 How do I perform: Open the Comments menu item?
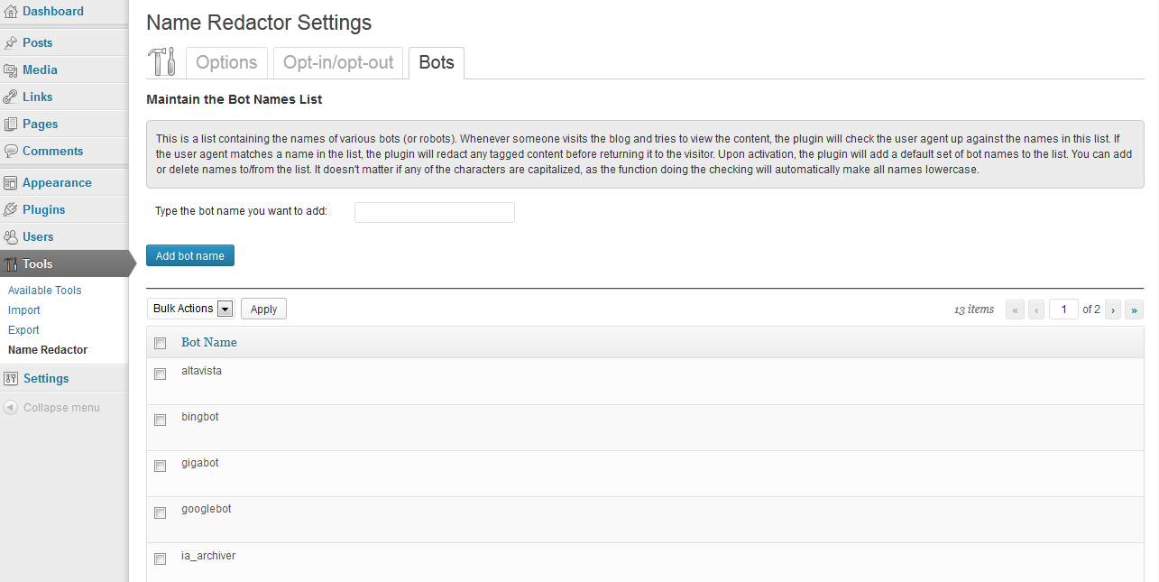[52, 151]
